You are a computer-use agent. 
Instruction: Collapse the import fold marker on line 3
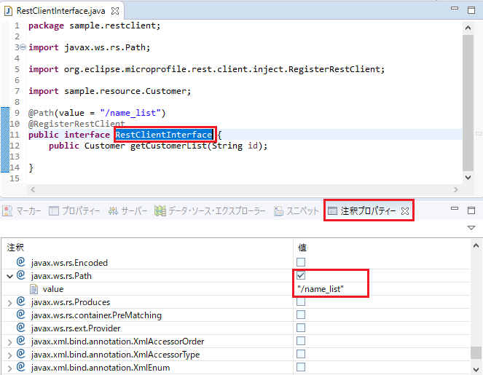point(23,47)
